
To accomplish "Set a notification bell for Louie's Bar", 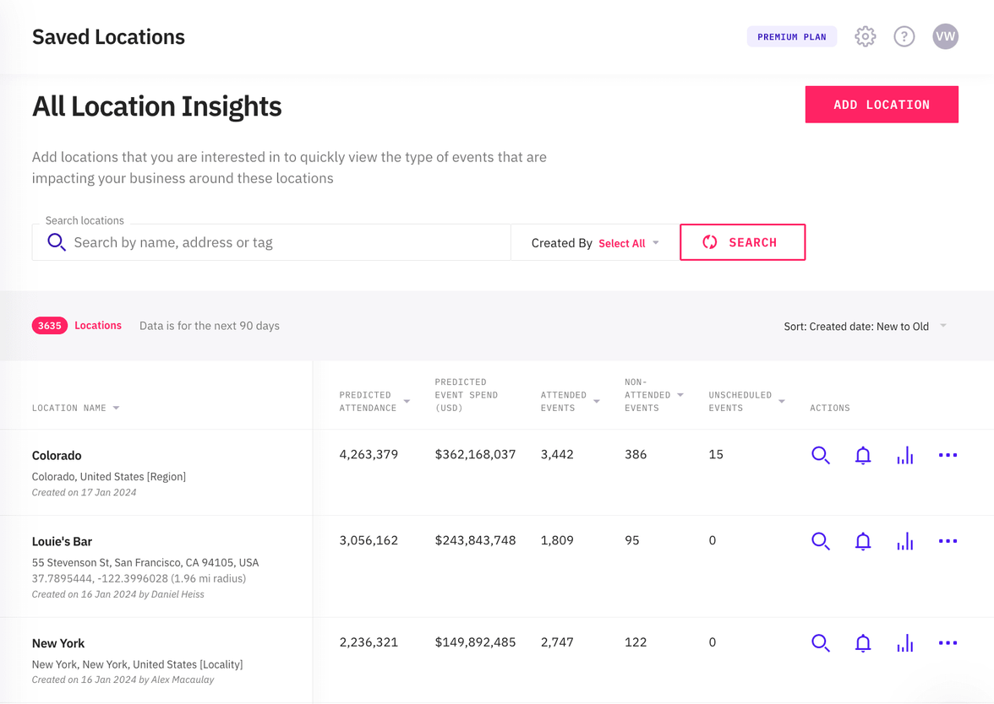I will coord(863,541).
